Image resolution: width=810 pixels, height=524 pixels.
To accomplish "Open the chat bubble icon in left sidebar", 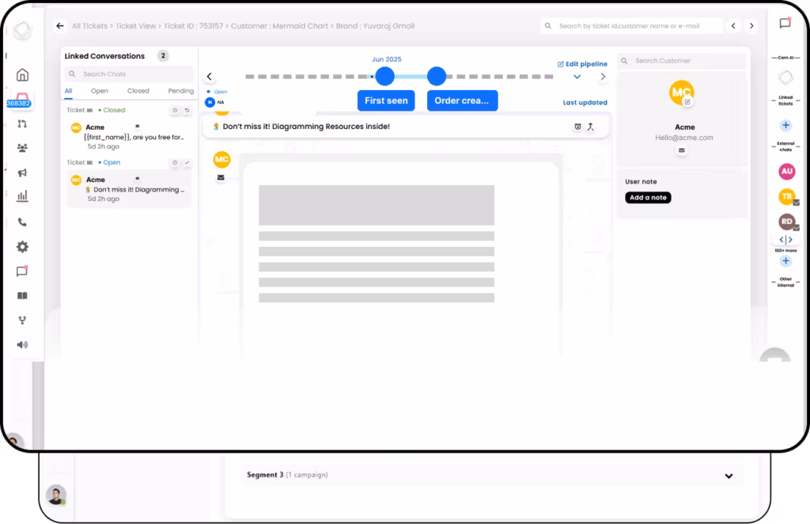I will [22, 271].
